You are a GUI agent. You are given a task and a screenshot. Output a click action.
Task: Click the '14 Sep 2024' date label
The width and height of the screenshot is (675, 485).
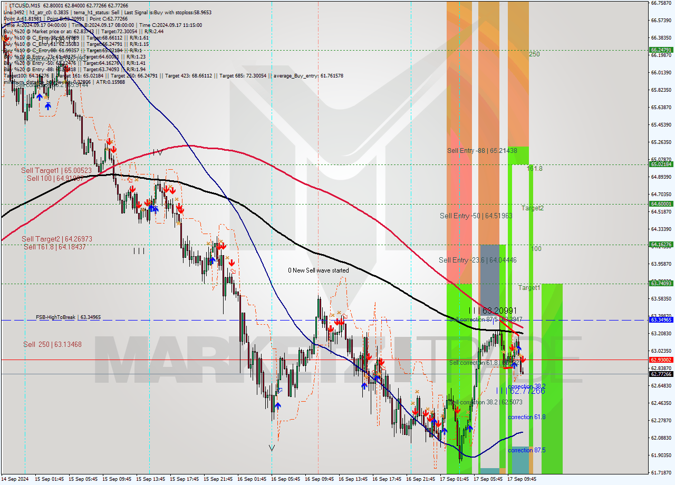(x=15, y=479)
